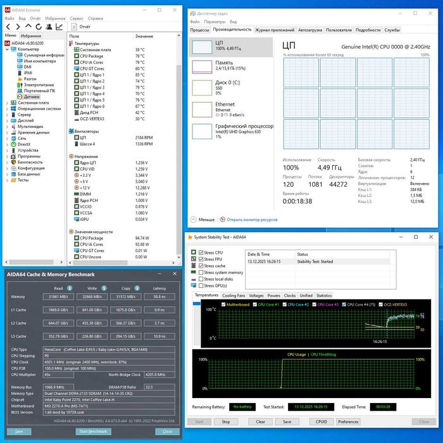Expand the Тесты tree node

7,180
